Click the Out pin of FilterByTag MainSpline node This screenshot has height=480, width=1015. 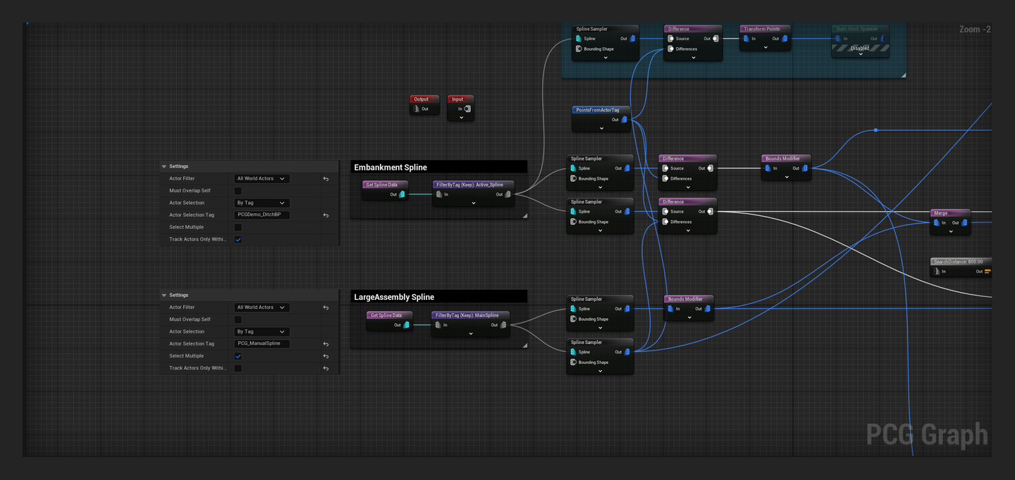(502, 324)
